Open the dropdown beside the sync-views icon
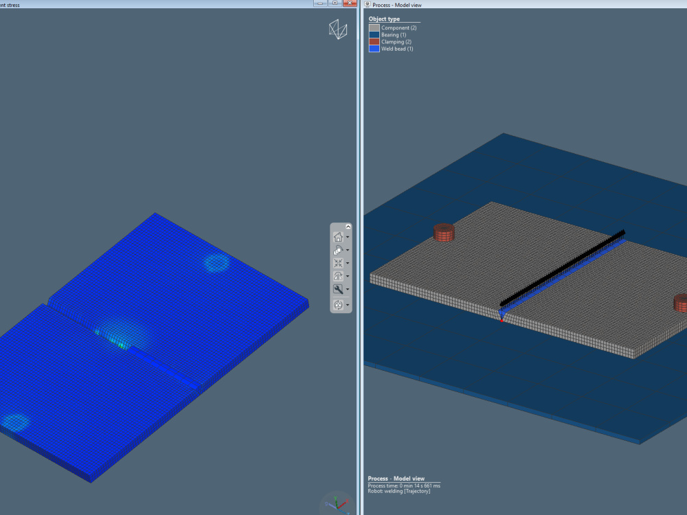Screen dimensions: 687x515 pos(348,305)
